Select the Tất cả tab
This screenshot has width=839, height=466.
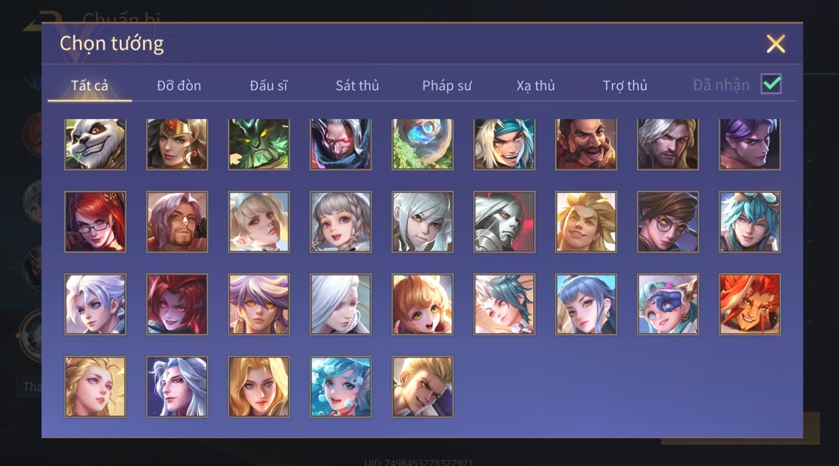[90, 86]
